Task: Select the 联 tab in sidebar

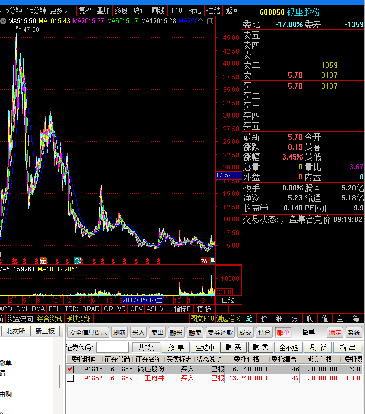Action: pos(309,319)
